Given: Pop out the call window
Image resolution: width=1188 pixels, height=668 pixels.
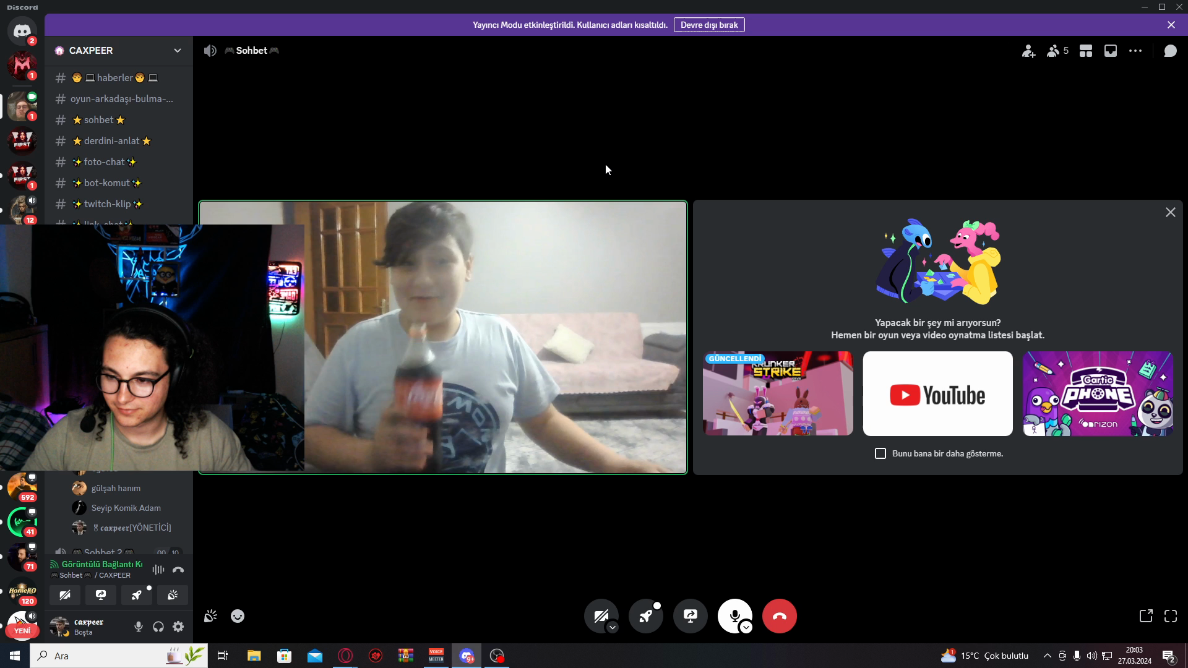Looking at the screenshot, I should tap(1146, 616).
